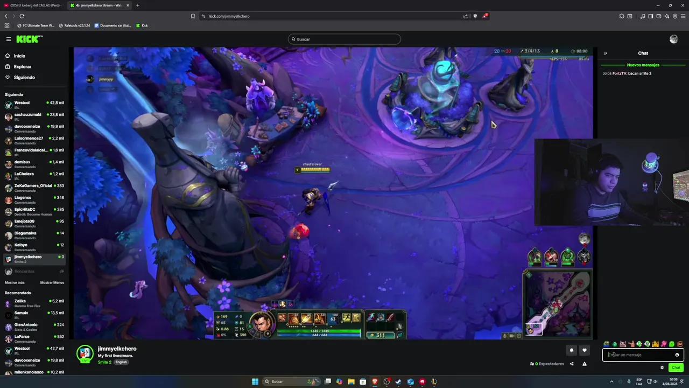The image size is (689, 388).
Task: Open the Leo AI sparkle icon
Action: click(667, 16)
